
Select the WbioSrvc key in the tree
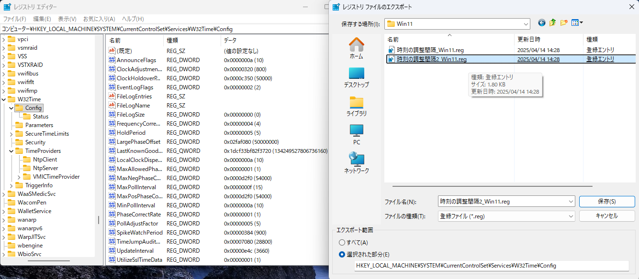pyautogui.click(x=30, y=254)
